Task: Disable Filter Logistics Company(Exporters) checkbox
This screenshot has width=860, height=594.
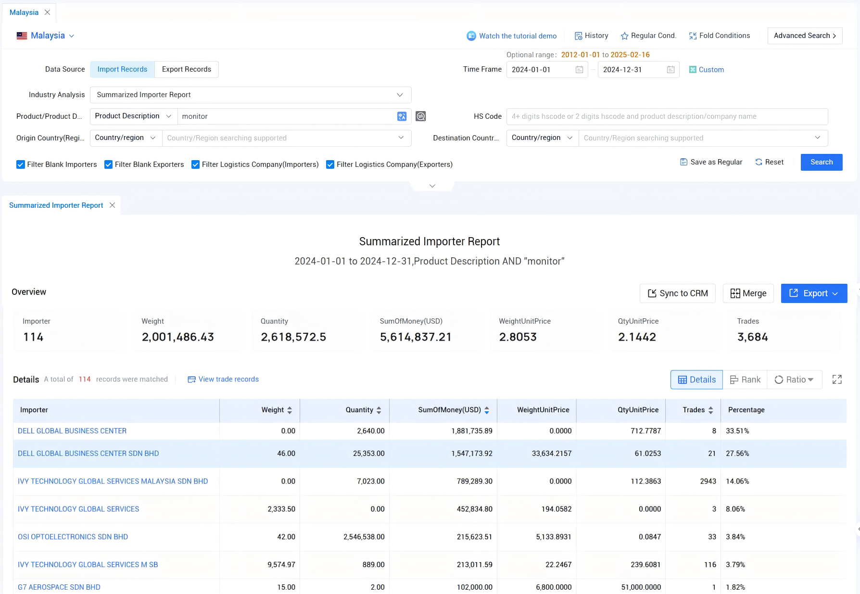Action: click(330, 164)
